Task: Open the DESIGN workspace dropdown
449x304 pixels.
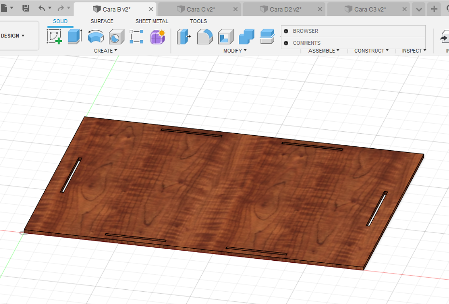Action: (13, 36)
